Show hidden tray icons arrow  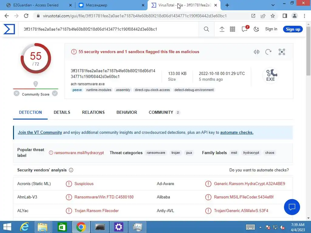click(x=260, y=227)
